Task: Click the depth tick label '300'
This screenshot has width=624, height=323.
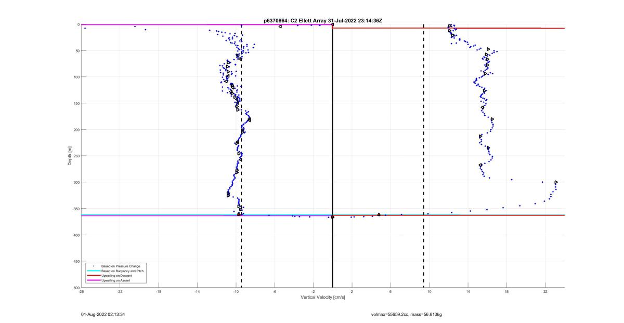Action: tap(76, 182)
